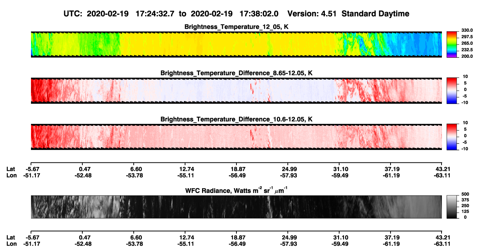This screenshot has width=491, height=252.
Task: Click the 297.5 color bar tick label
Action: (x=468, y=37)
